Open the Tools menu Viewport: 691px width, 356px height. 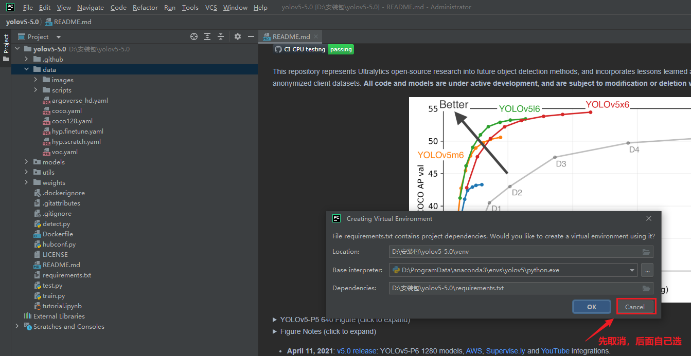(190, 7)
